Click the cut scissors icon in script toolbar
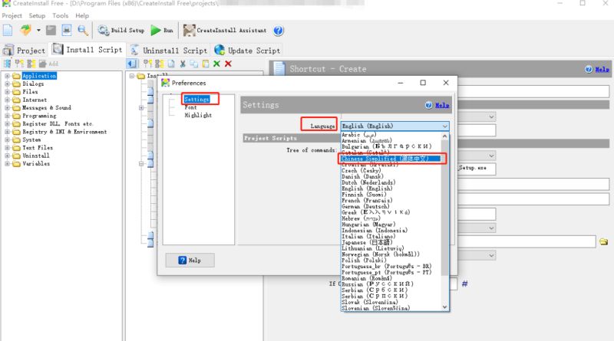614x341 pixels. click(x=183, y=64)
